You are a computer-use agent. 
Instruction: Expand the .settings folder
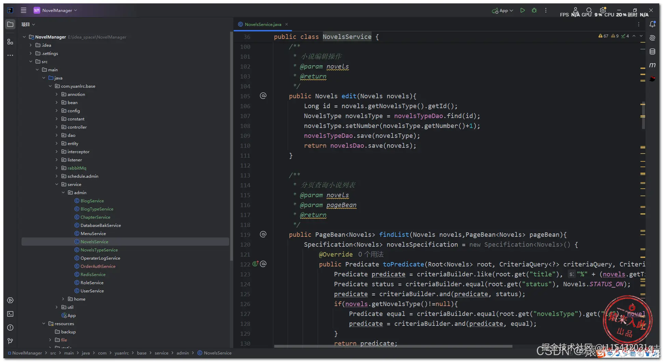pos(31,53)
